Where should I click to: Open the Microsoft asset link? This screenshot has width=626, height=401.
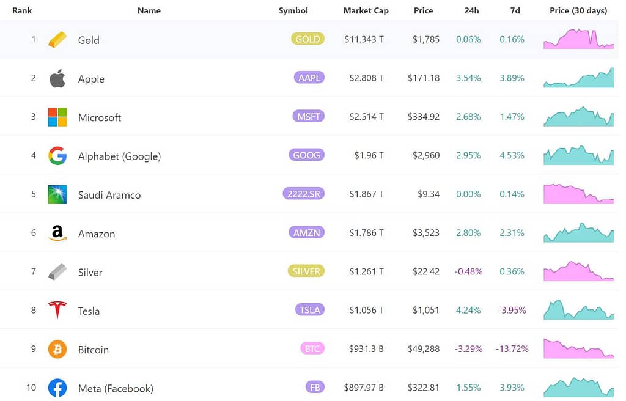click(100, 117)
